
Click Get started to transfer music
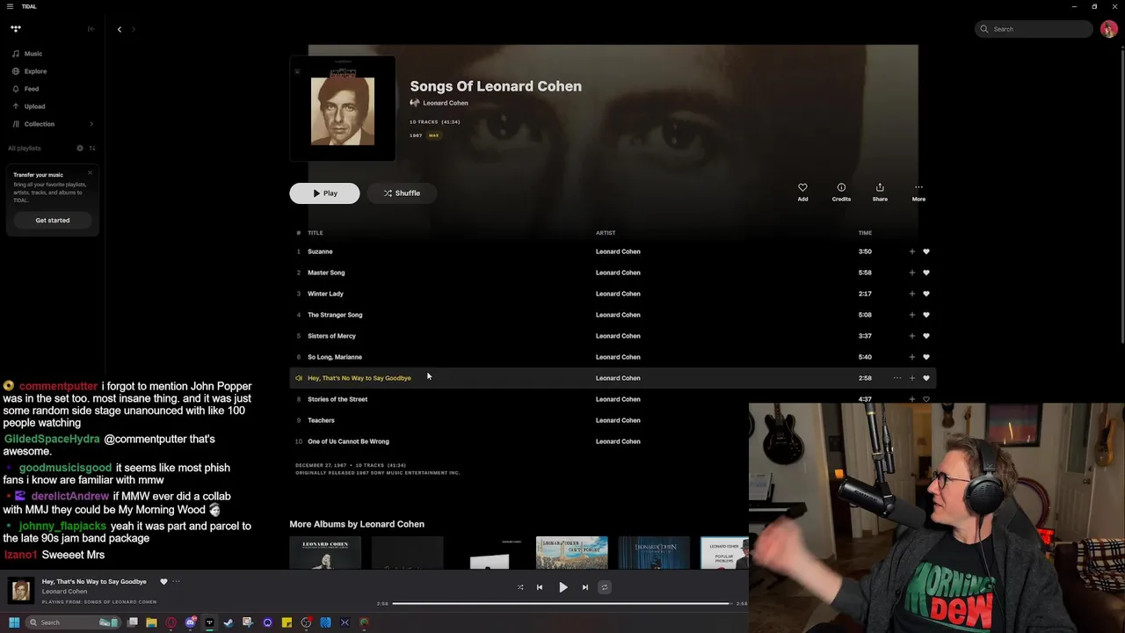(x=53, y=220)
